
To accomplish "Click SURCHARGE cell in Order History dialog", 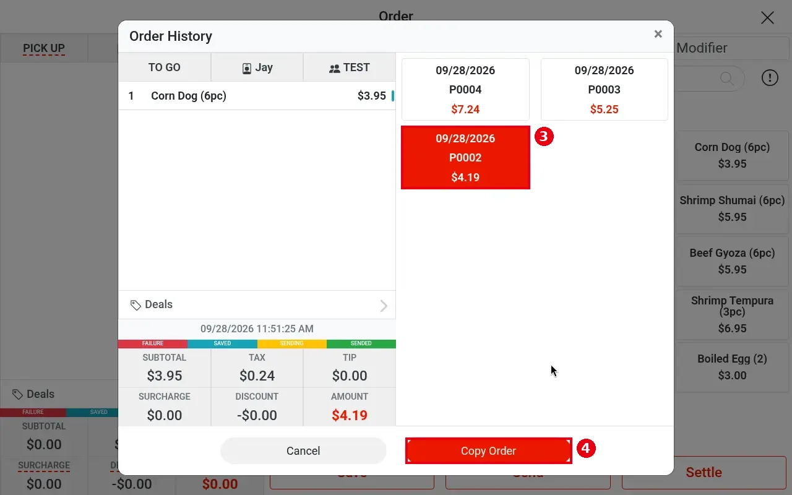I will [165, 407].
